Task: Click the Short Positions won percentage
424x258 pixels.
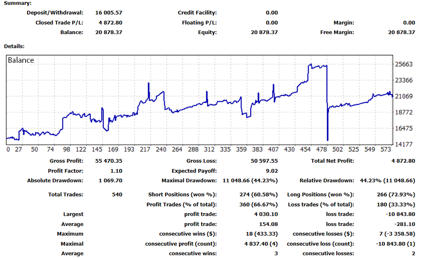Action: (265, 194)
